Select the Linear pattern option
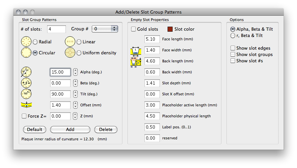This screenshot has height=168, width=297. point(79,42)
